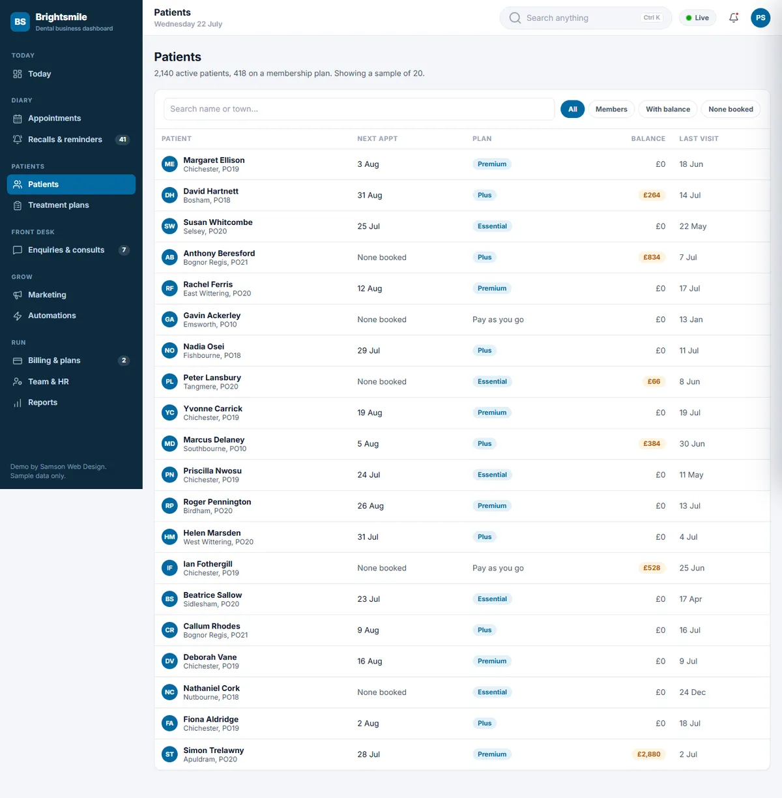Click Nadia Osei's NO avatar
782x798 pixels.
pyautogui.click(x=169, y=351)
